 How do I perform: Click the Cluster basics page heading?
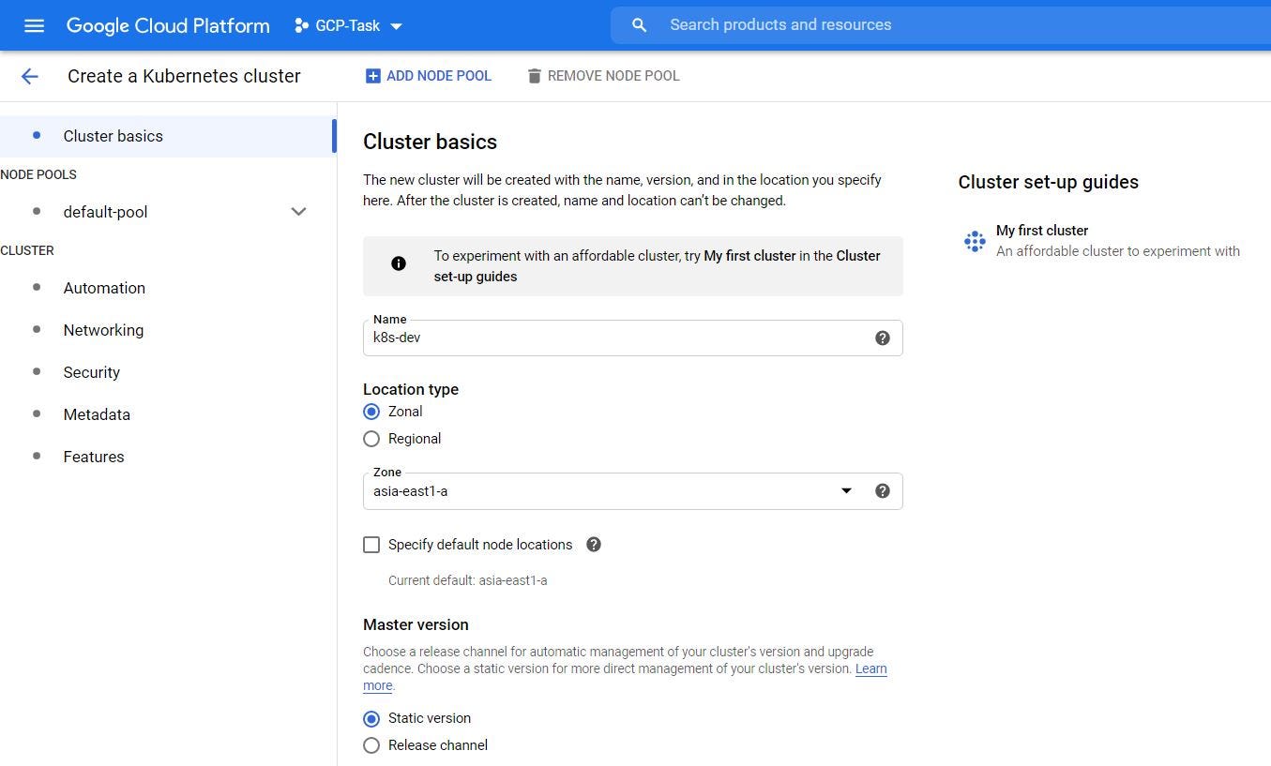[430, 142]
